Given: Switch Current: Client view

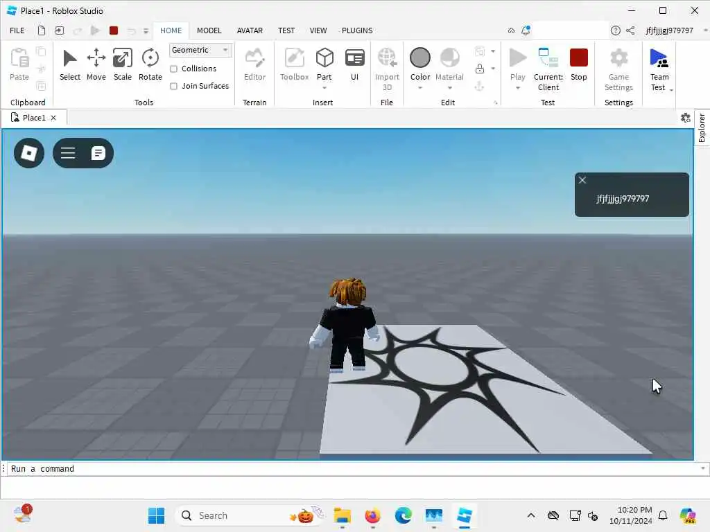Looking at the screenshot, I should pos(548,69).
